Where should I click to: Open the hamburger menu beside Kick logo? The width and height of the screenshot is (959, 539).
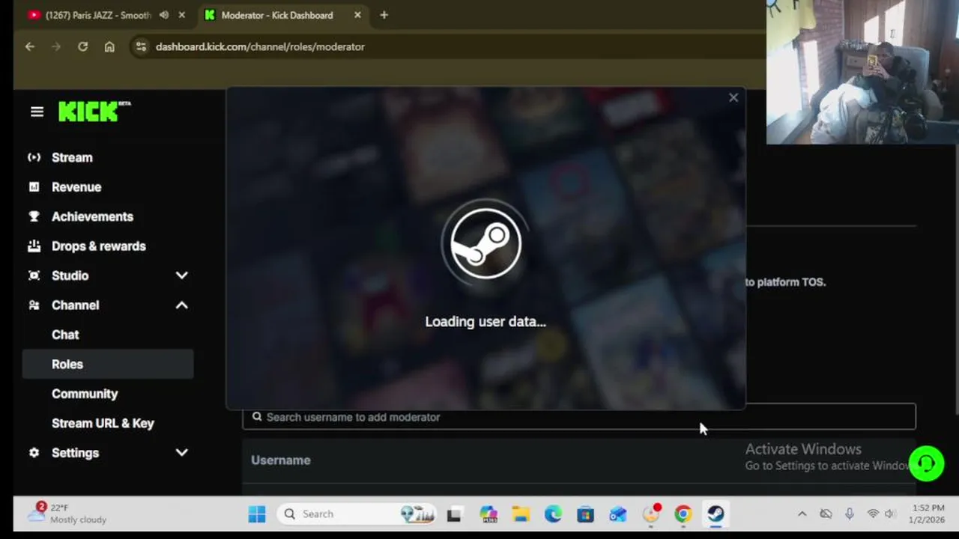pos(37,112)
